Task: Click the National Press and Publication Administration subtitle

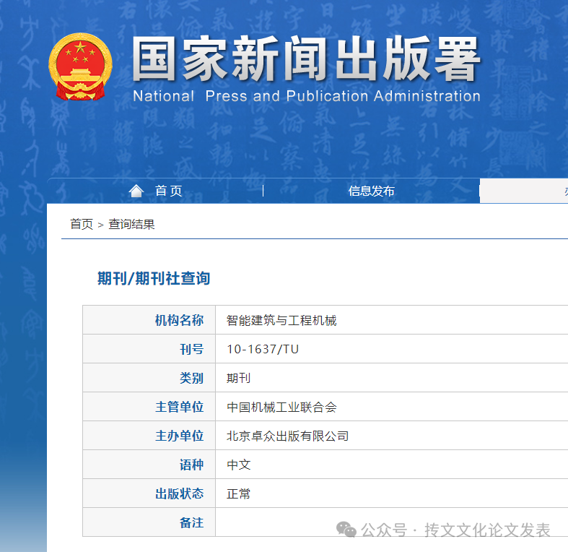Action: tap(307, 96)
